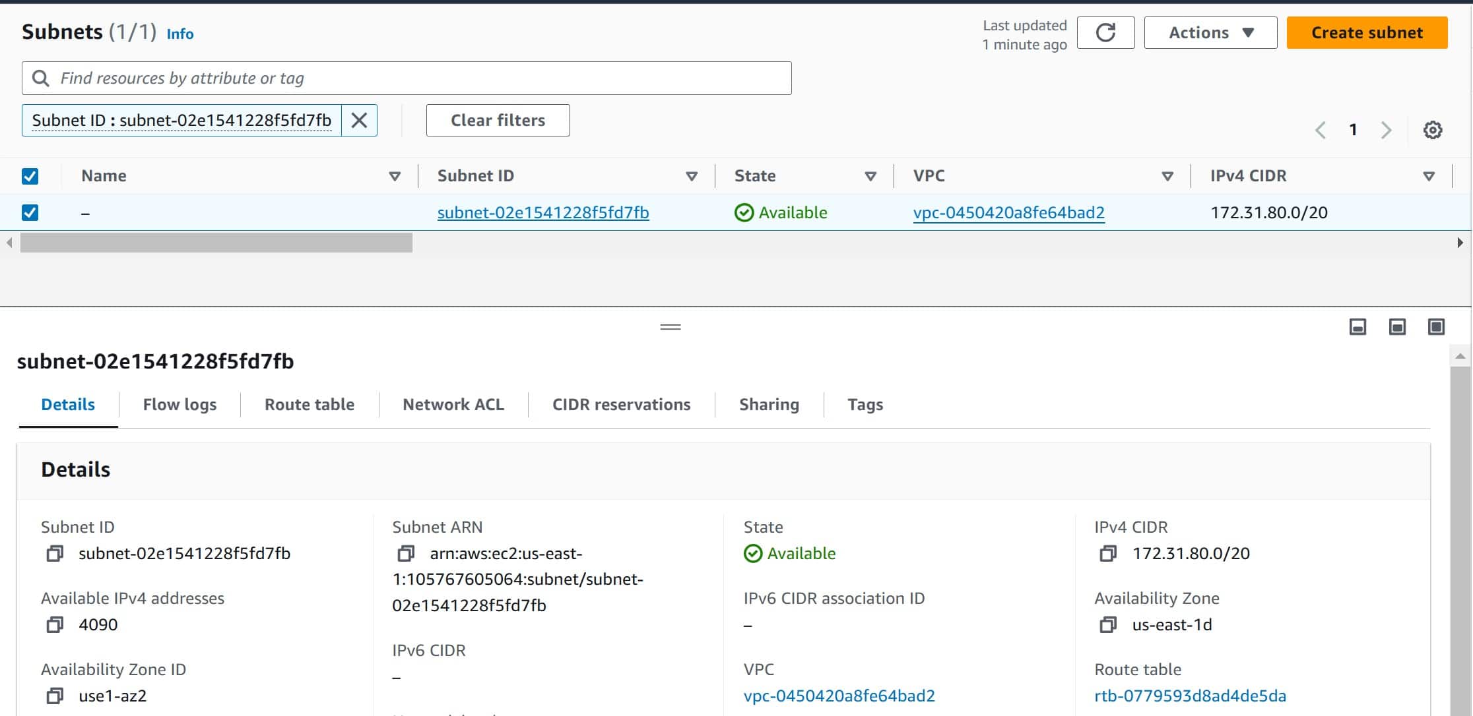Expand details panel to full-page layout

click(1437, 326)
